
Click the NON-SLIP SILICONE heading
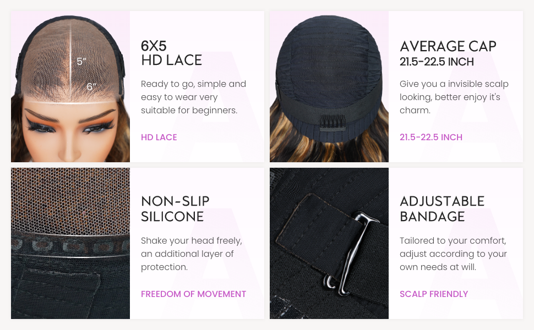tap(175, 208)
